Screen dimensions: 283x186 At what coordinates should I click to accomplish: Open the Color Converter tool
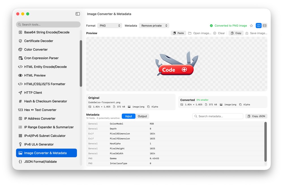(x=46, y=50)
